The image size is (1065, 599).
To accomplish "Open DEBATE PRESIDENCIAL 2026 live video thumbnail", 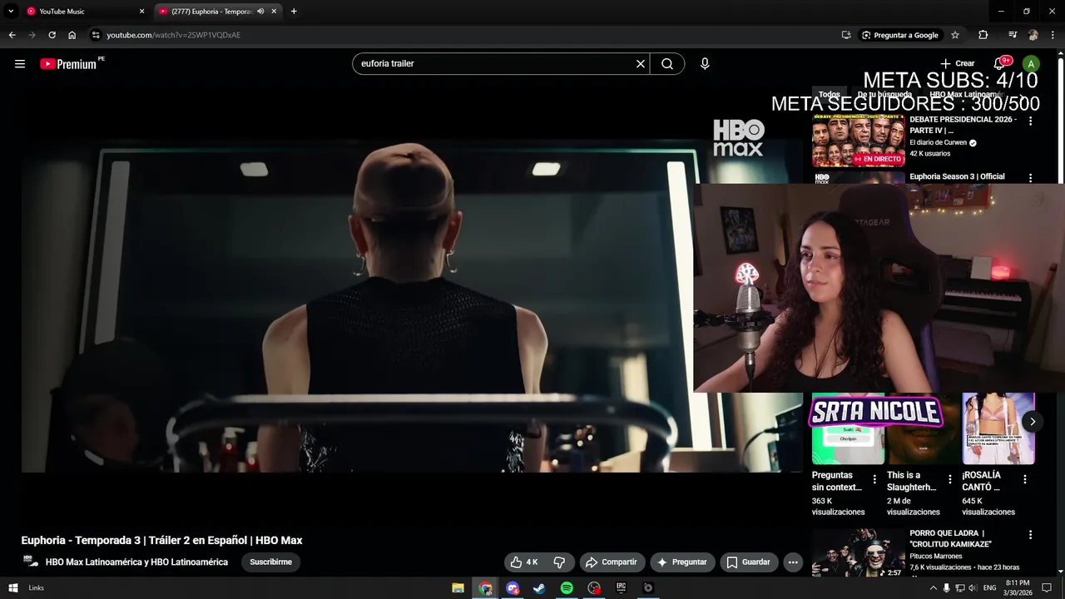I will [x=859, y=140].
